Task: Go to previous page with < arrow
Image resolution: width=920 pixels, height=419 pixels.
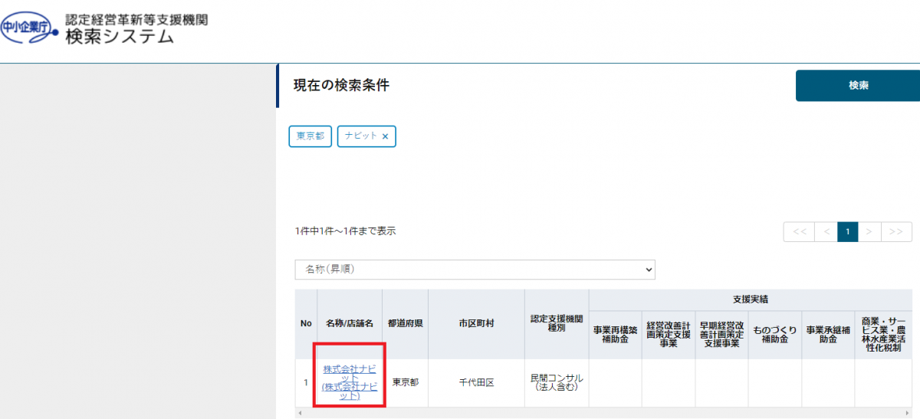Action: pos(826,231)
